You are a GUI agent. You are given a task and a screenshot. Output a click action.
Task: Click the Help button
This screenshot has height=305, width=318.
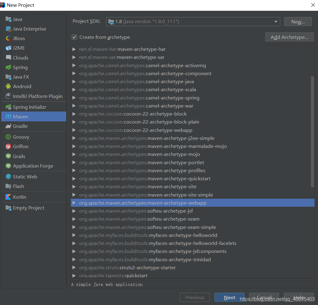[x=299, y=298]
